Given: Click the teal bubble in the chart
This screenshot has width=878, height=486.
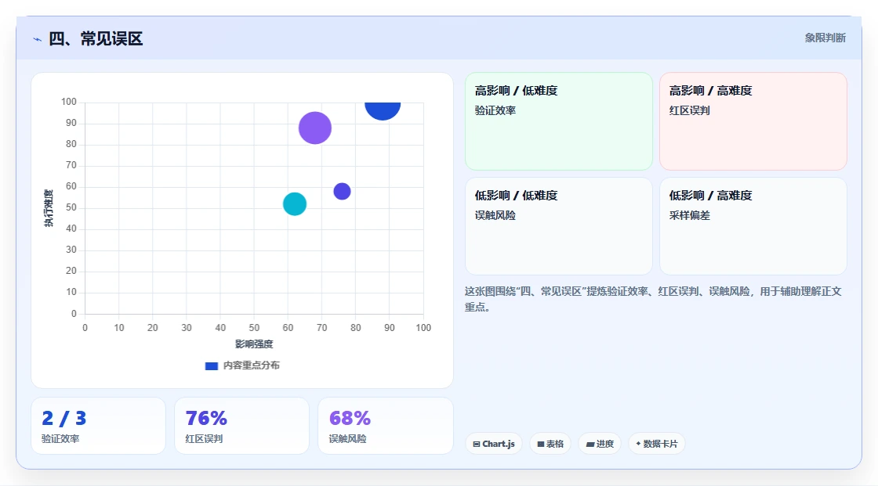Looking at the screenshot, I should (x=295, y=203).
